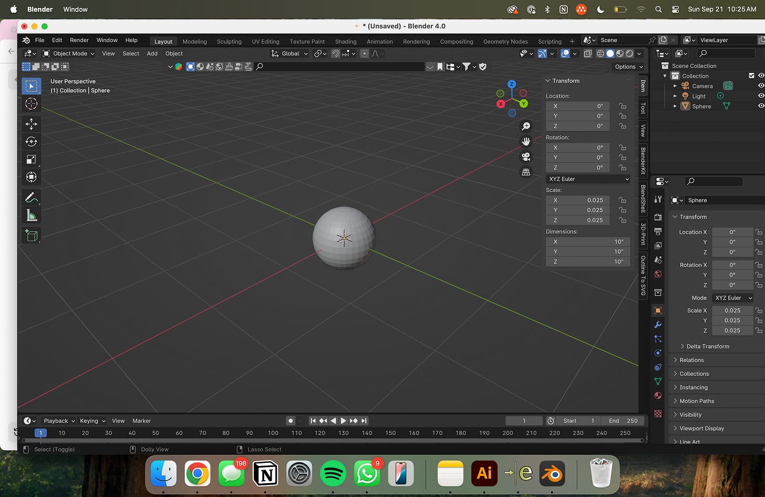
Task: Click the Scale X field in sidebar
Action: click(577, 200)
